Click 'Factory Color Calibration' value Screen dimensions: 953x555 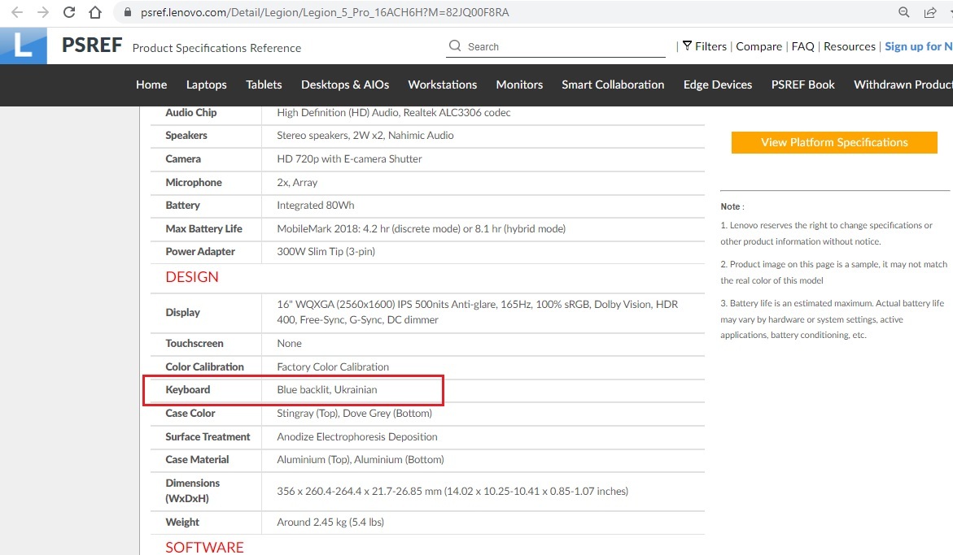click(333, 367)
